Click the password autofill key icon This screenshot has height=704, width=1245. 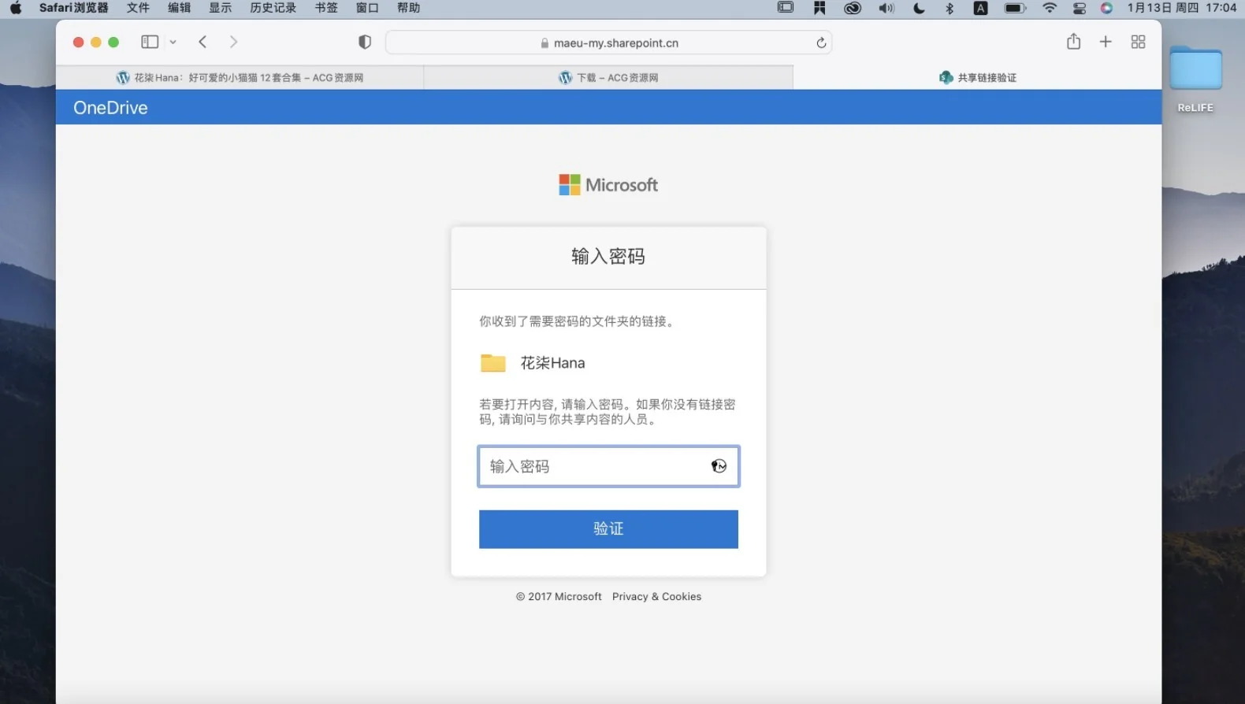[719, 466]
